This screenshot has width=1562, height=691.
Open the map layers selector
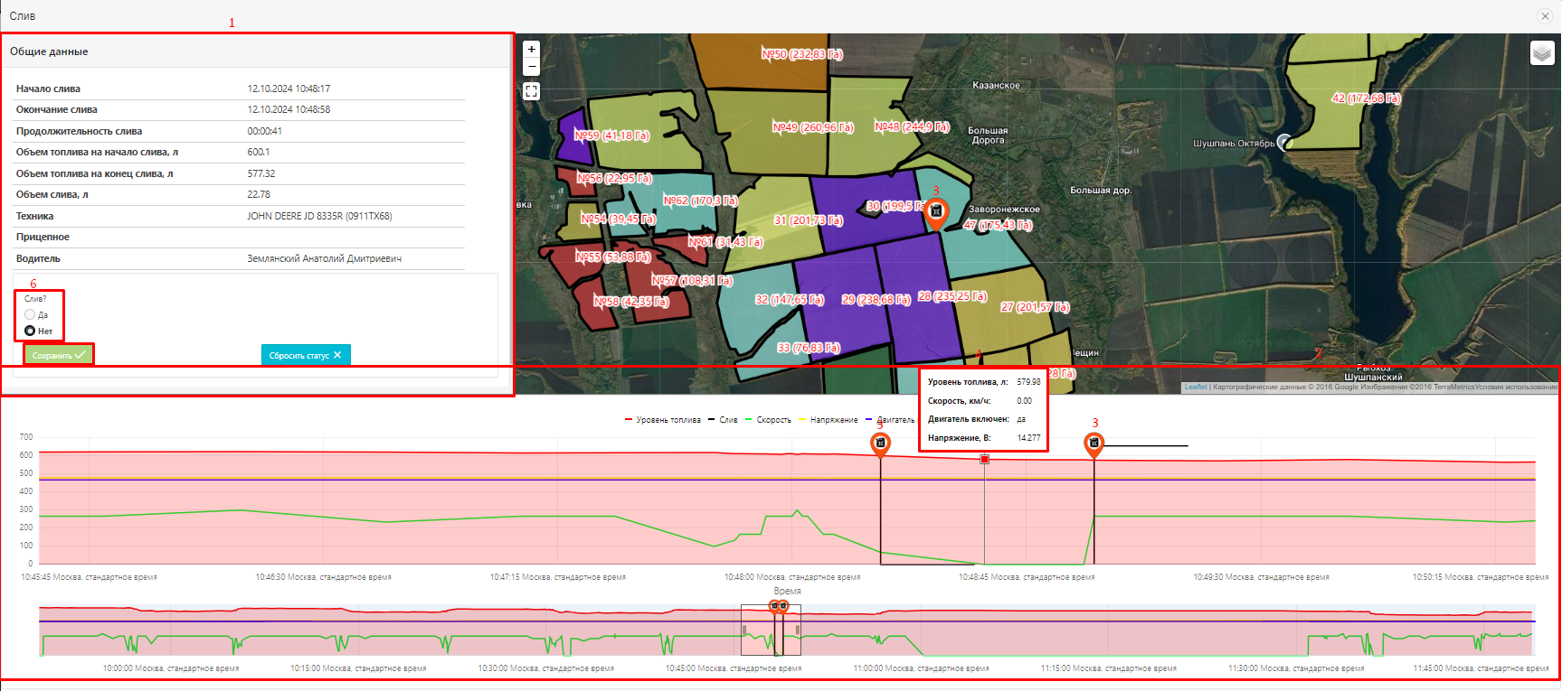pyautogui.click(x=1542, y=54)
